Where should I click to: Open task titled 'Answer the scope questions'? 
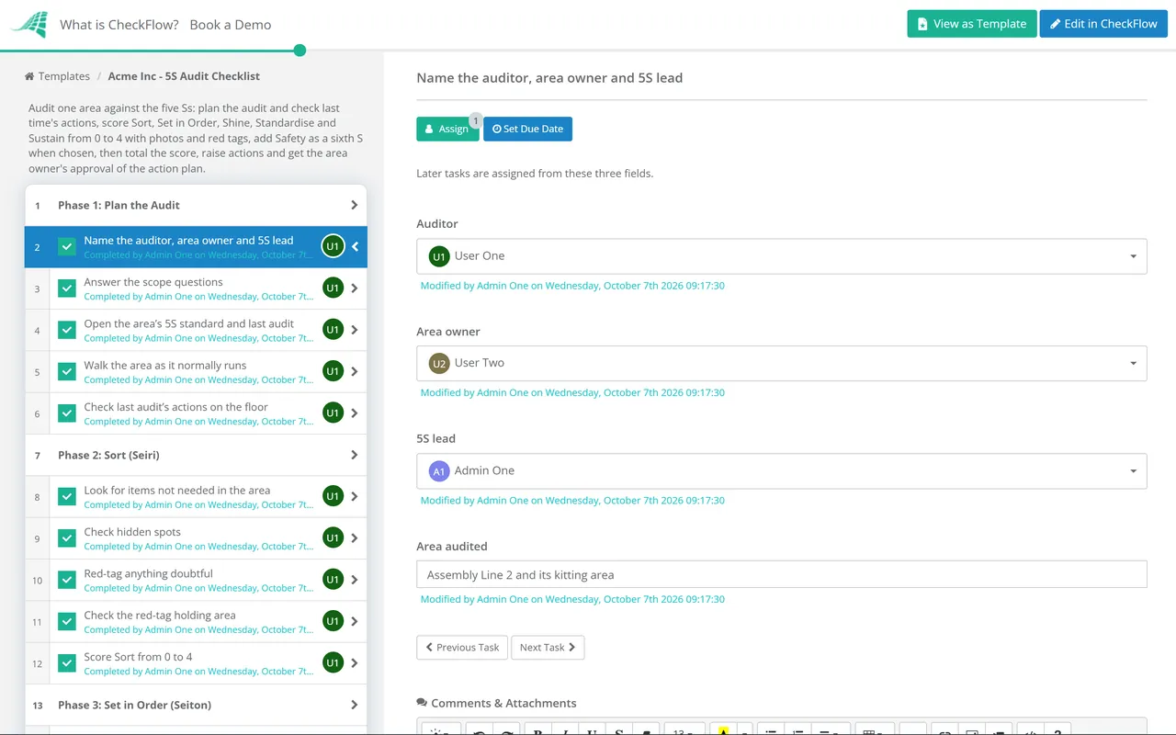pos(153,282)
